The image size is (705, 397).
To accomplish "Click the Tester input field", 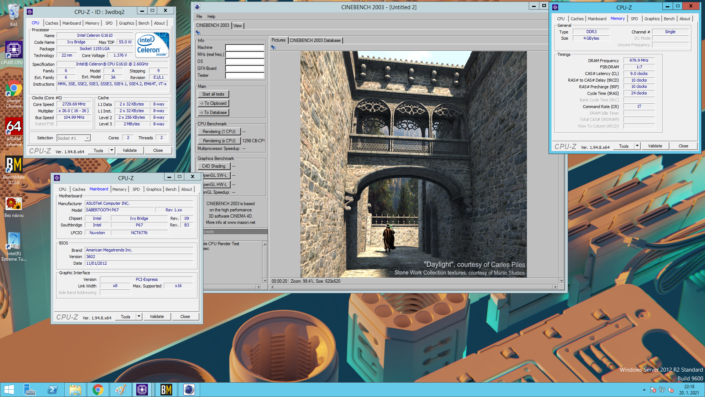I will (245, 75).
